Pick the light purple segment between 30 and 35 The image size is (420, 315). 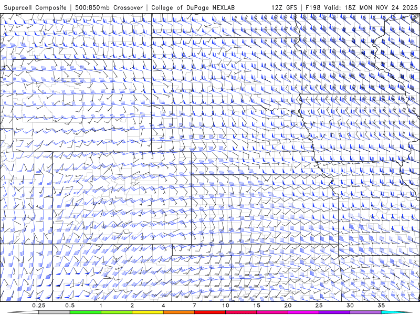coord(365,312)
